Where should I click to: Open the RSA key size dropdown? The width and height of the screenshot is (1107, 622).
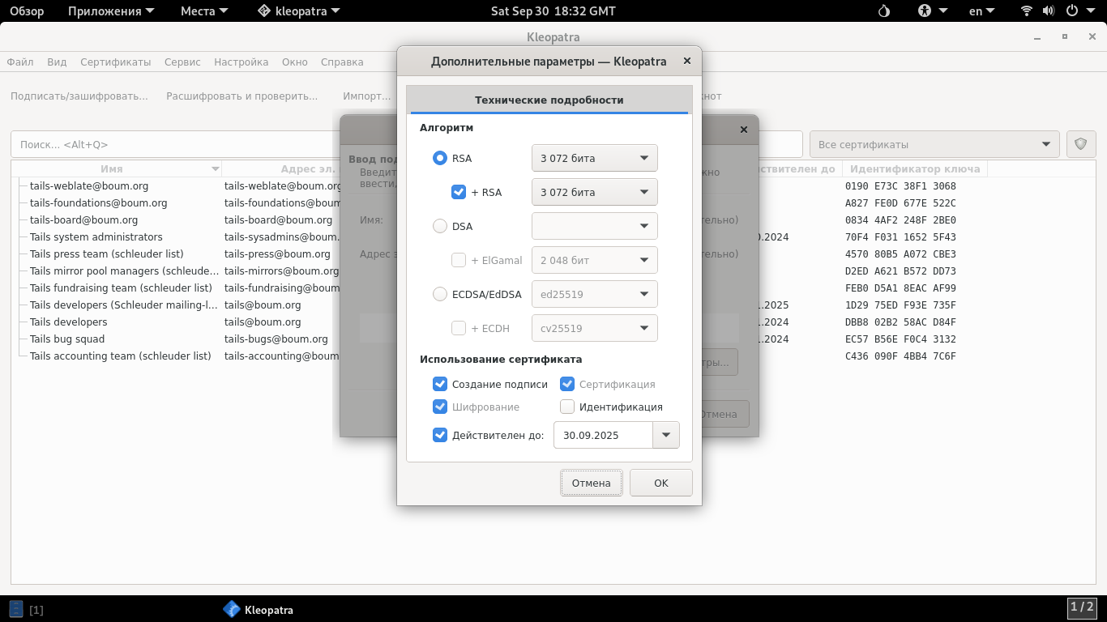tap(594, 159)
